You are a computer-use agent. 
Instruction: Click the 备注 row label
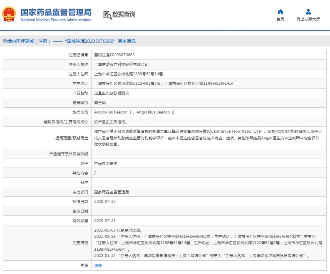[84, 183]
